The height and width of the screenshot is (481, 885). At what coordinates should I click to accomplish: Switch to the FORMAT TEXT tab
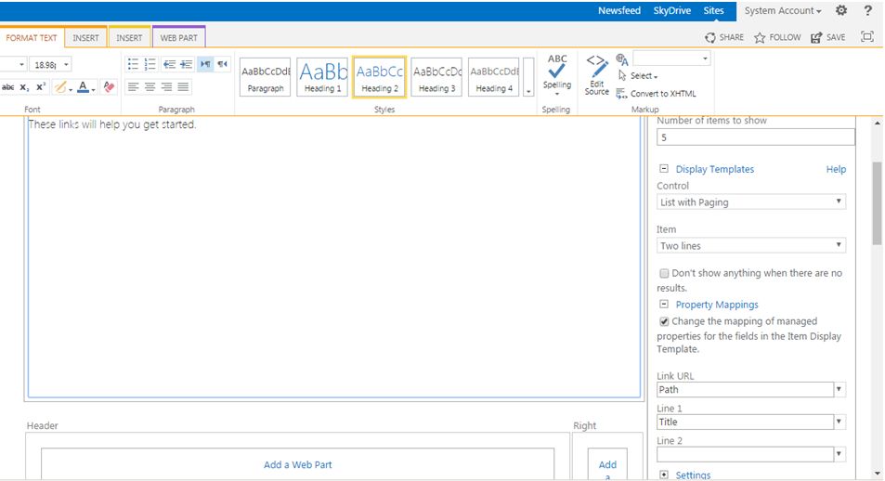click(32, 38)
